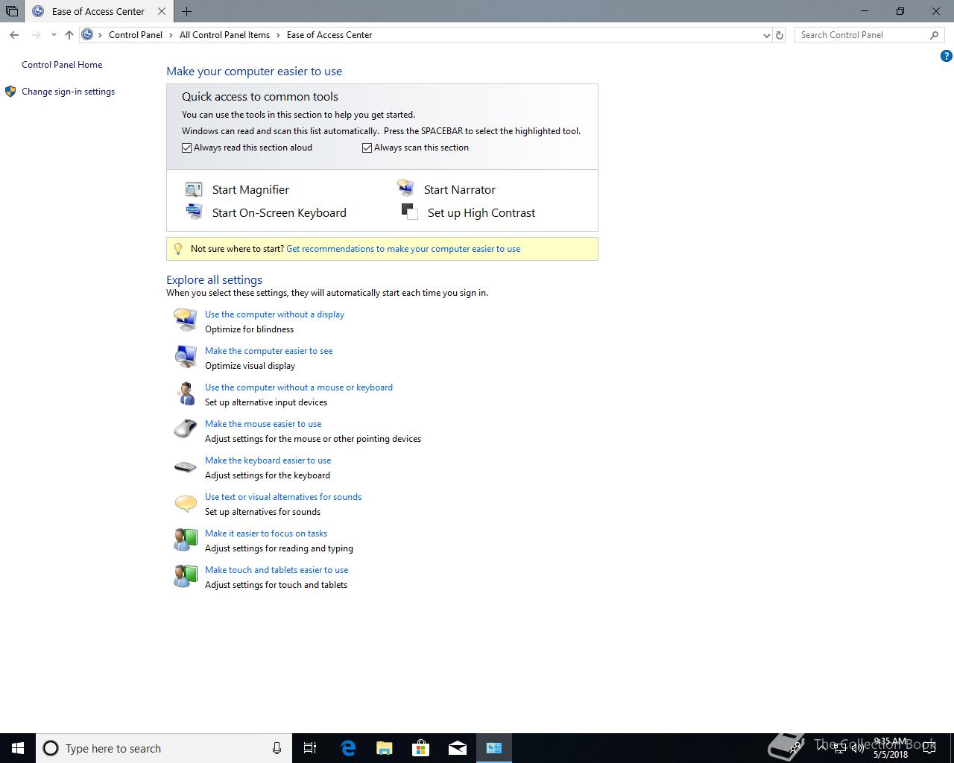
Task: Open Make the keyboard easier to use link
Action: (x=268, y=460)
